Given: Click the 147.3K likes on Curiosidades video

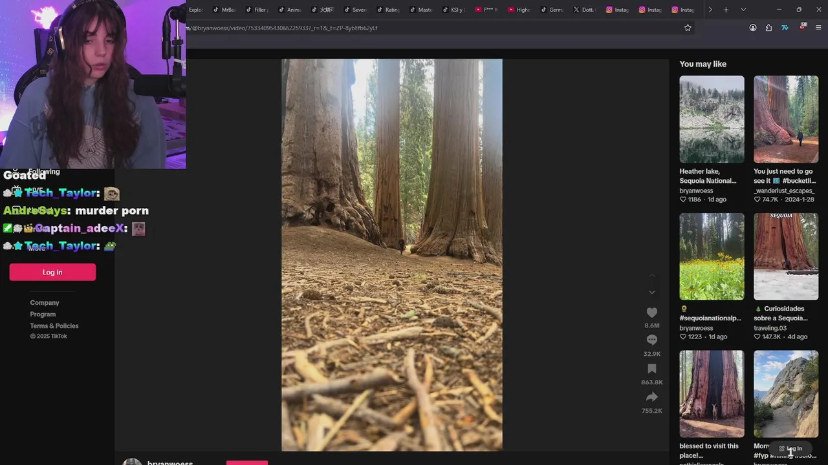Looking at the screenshot, I should tap(772, 336).
